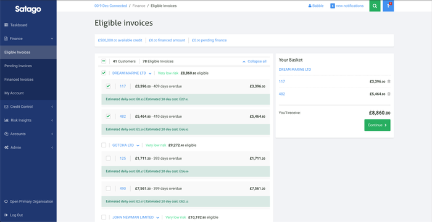Open the green search button
The width and height of the screenshot is (432, 222).
(375, 6)
